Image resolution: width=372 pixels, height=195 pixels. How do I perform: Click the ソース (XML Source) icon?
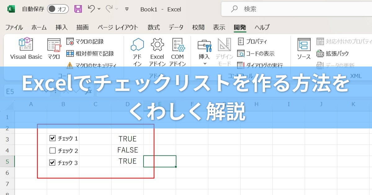(304, 48)
